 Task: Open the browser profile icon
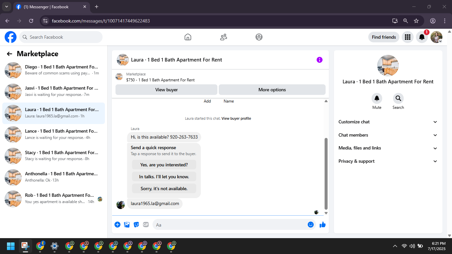pyautogui.click(x=433, y=21)
